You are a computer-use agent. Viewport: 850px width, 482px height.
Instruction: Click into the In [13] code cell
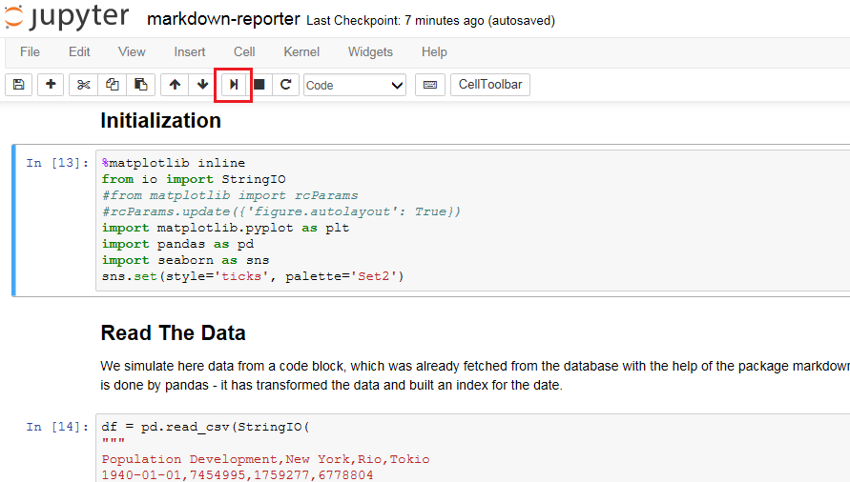point(473,220)
